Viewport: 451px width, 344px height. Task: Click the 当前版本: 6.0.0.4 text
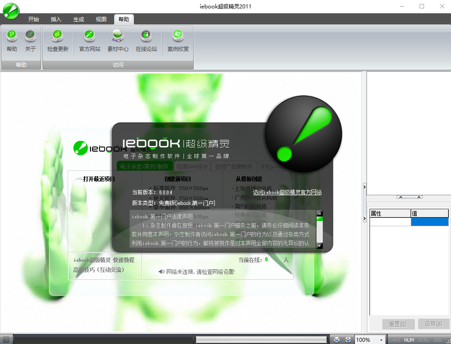click(x=152, y=192)
